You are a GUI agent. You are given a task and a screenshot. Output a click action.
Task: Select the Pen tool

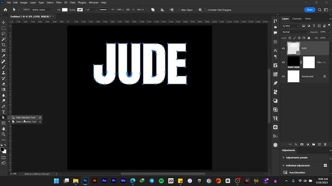(x=4, y=106)
